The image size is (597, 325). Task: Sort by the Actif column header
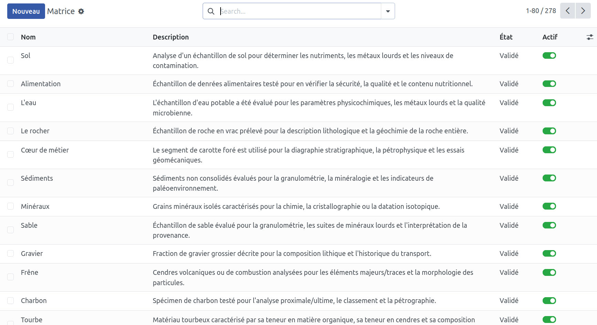coord(550,37)
